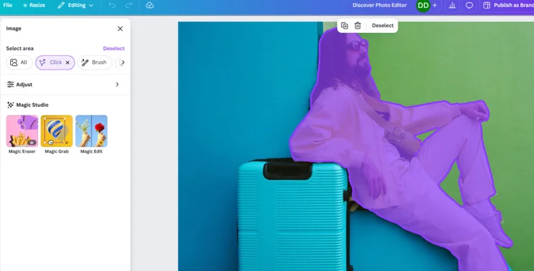
Task: Click the duplicate selection icon
Action: [345, 26]
